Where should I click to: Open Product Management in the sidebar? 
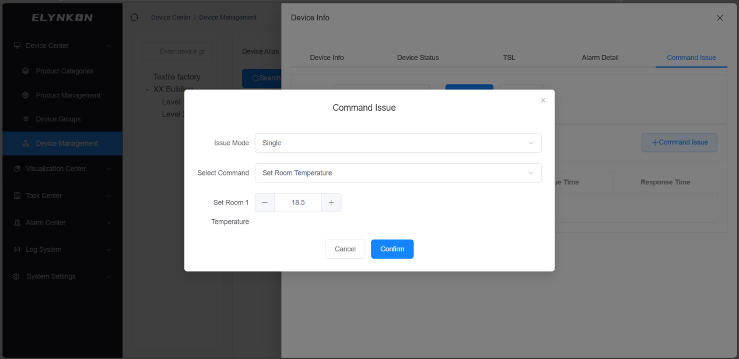pos(62,95)
